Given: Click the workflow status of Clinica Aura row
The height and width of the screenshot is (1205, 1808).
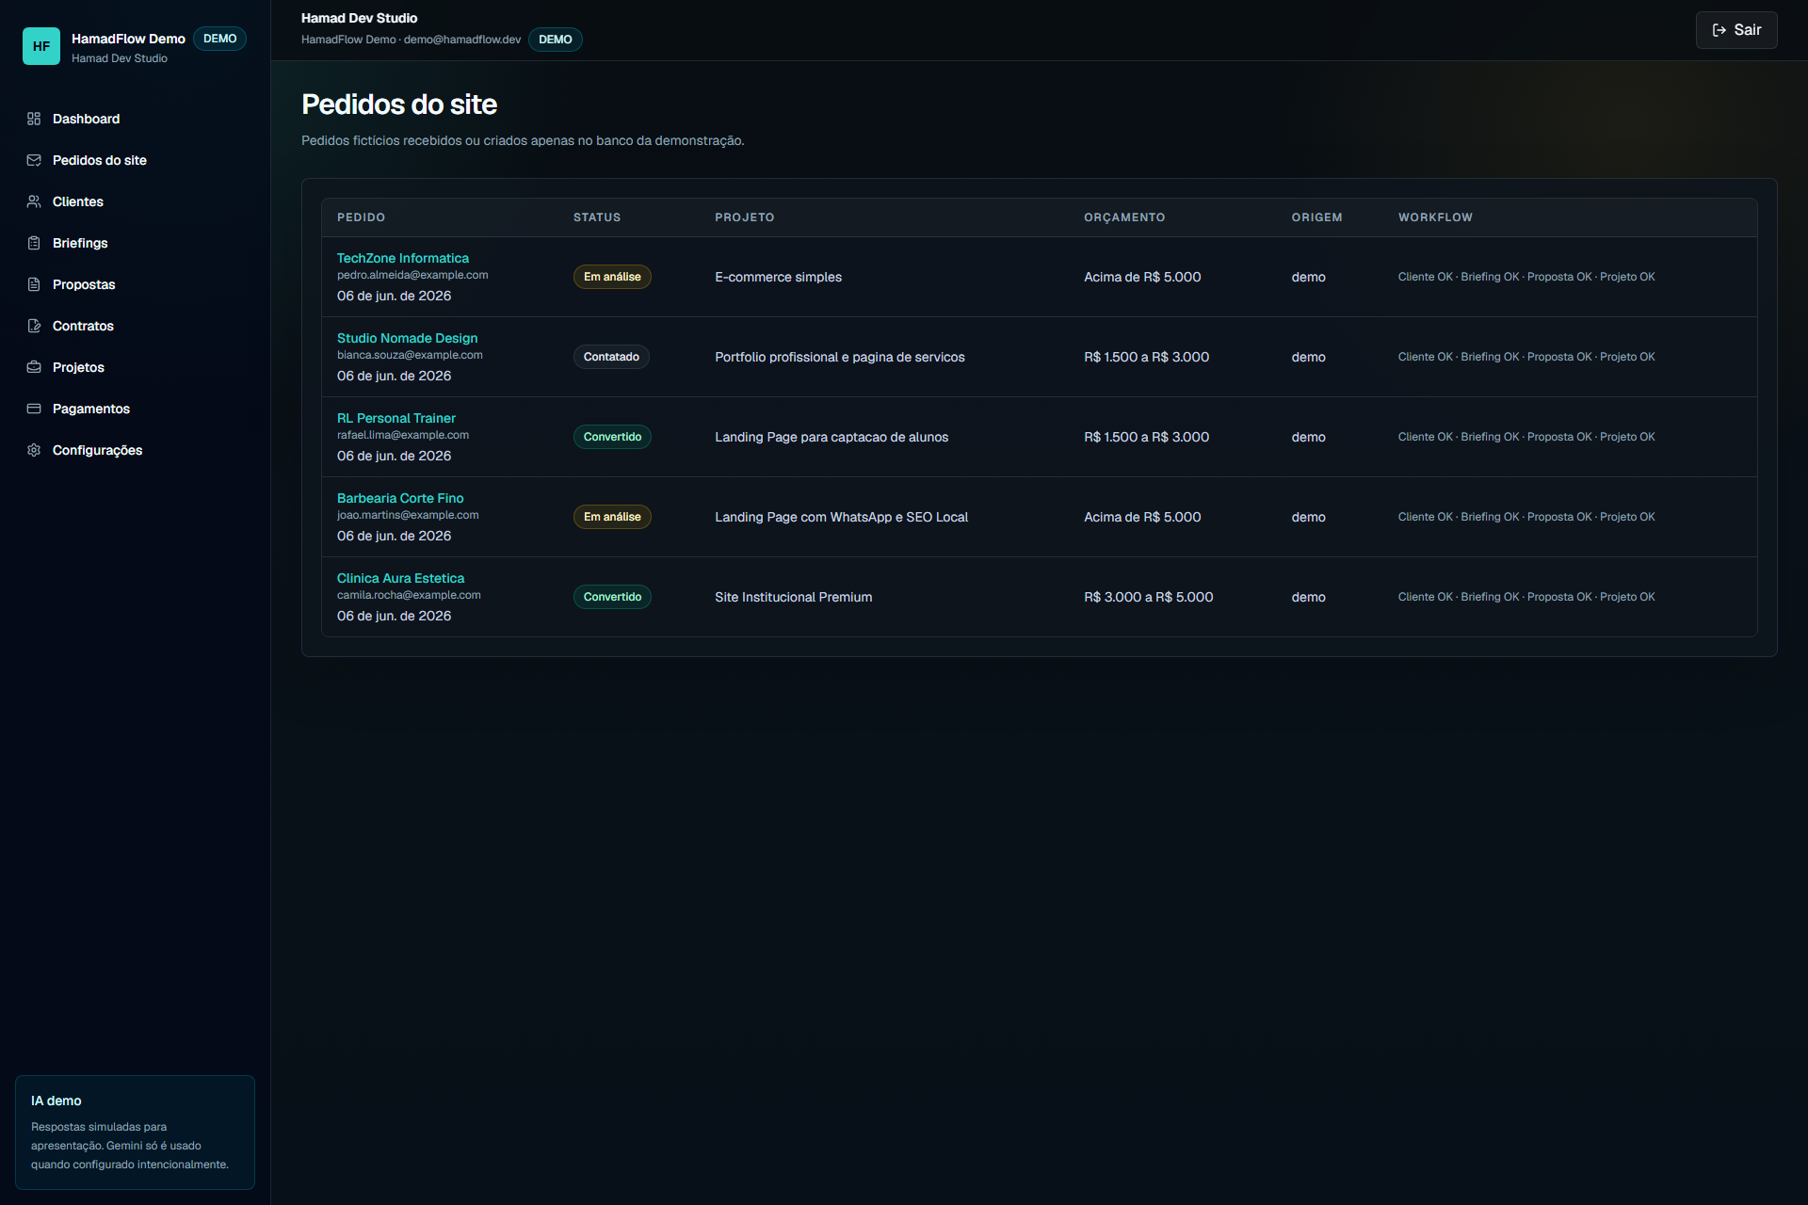Looking at the screenshot, I should pyautogui.click(x=1526, y=597).
